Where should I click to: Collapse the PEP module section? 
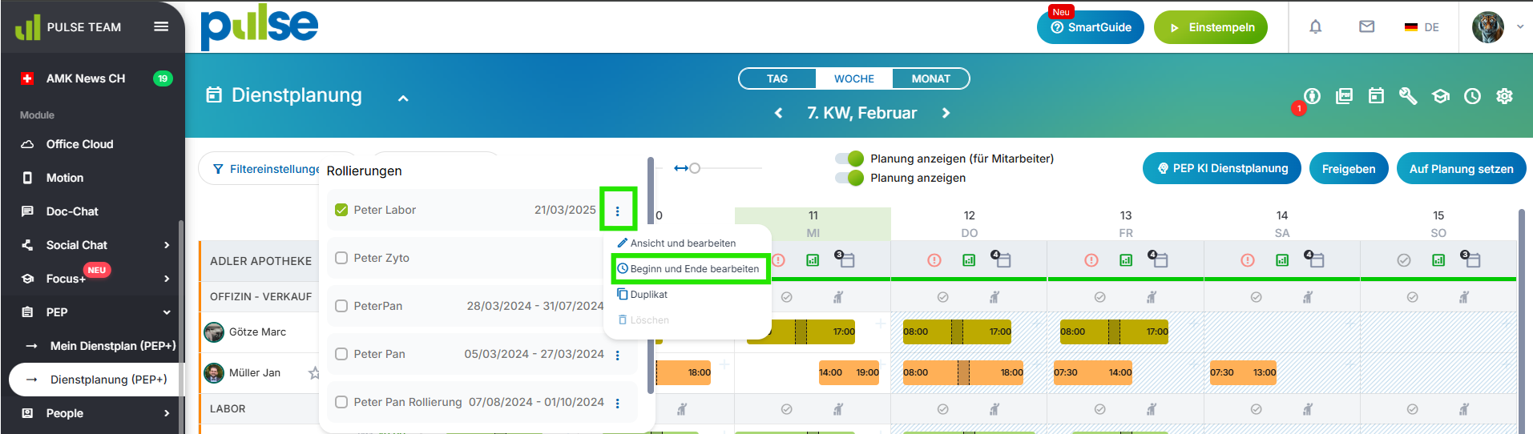167,312
